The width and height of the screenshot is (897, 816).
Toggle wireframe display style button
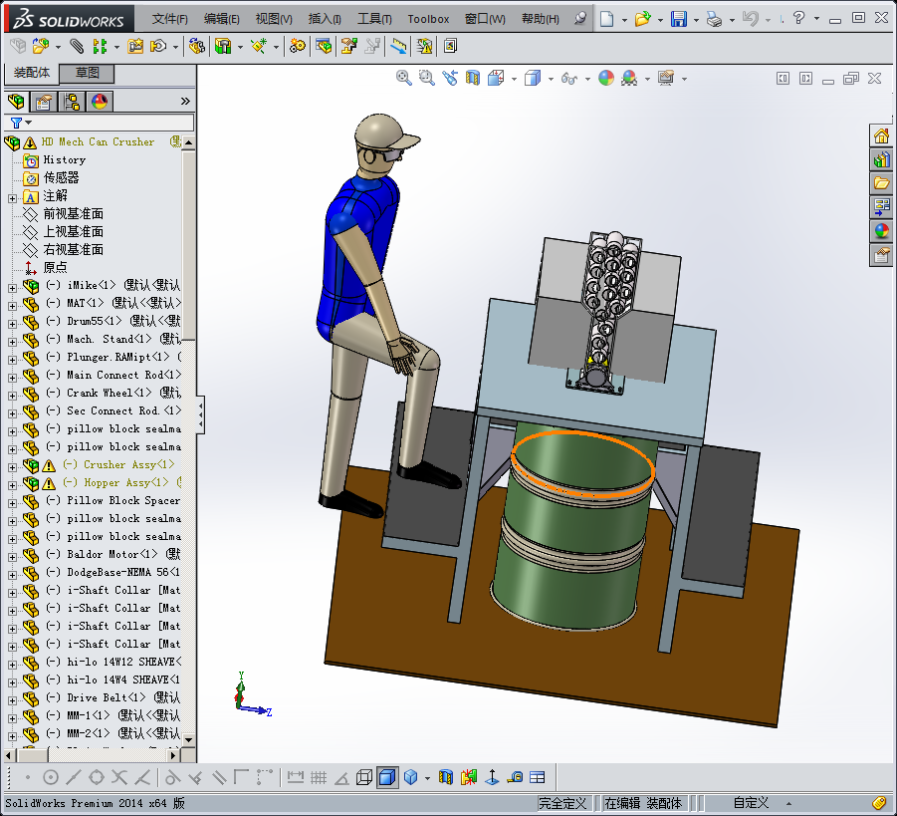[364, 777]
